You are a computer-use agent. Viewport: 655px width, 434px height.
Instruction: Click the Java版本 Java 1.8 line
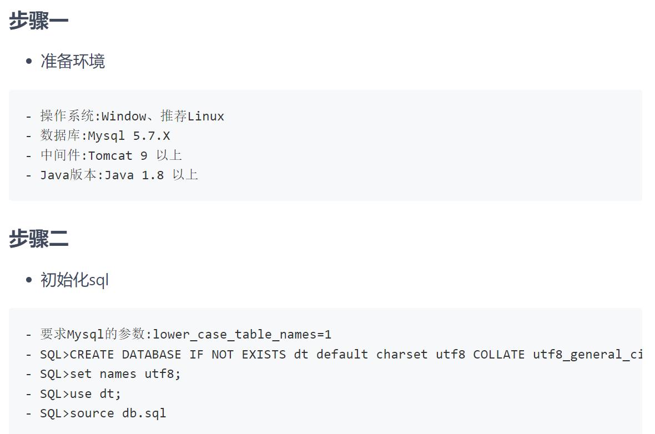click(119, 175)
